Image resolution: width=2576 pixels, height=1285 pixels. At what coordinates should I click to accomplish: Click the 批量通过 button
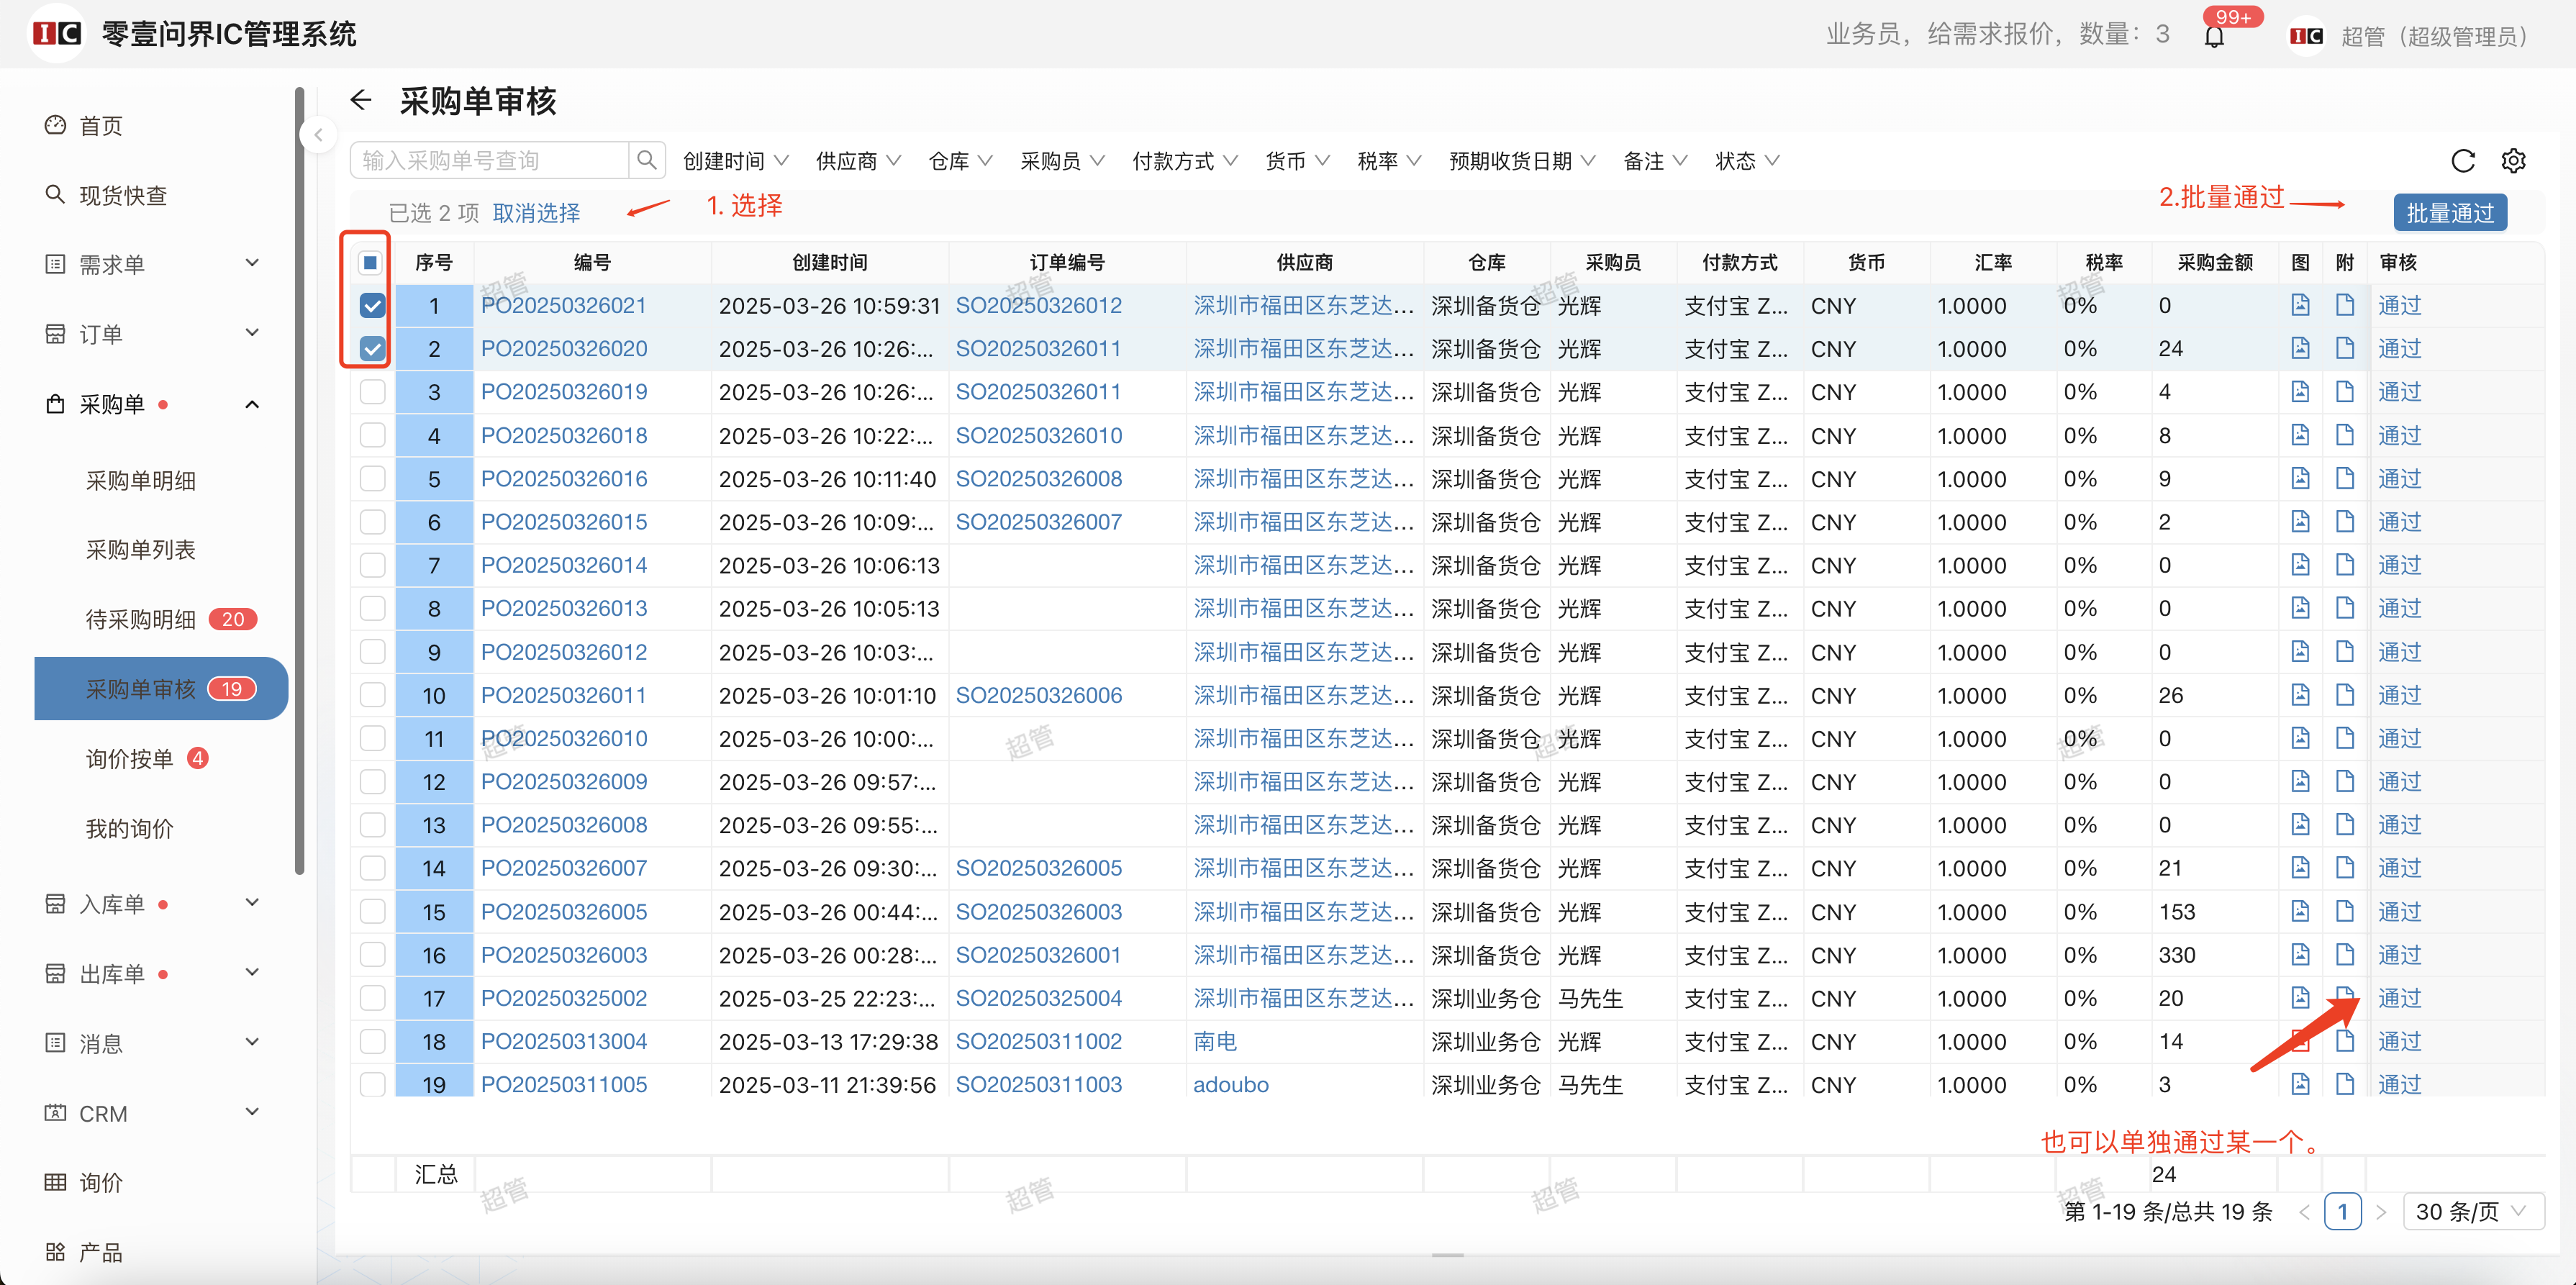2449,213
